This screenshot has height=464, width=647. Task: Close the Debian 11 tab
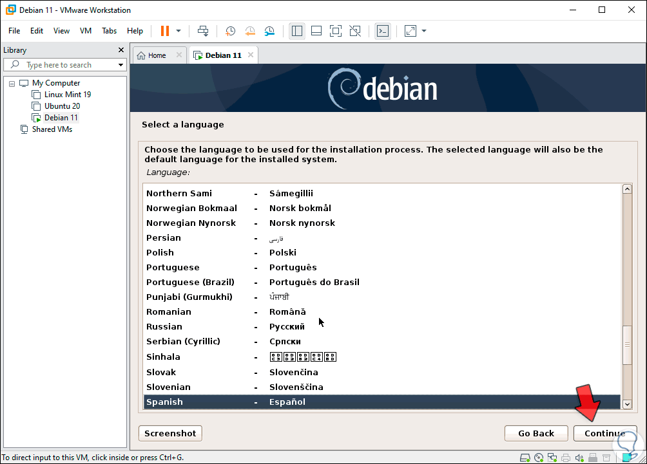pos(251,55)
